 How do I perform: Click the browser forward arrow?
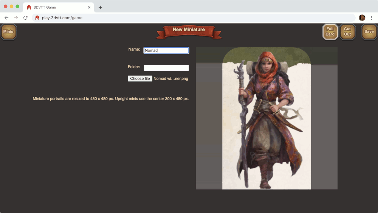click(16, 18)
